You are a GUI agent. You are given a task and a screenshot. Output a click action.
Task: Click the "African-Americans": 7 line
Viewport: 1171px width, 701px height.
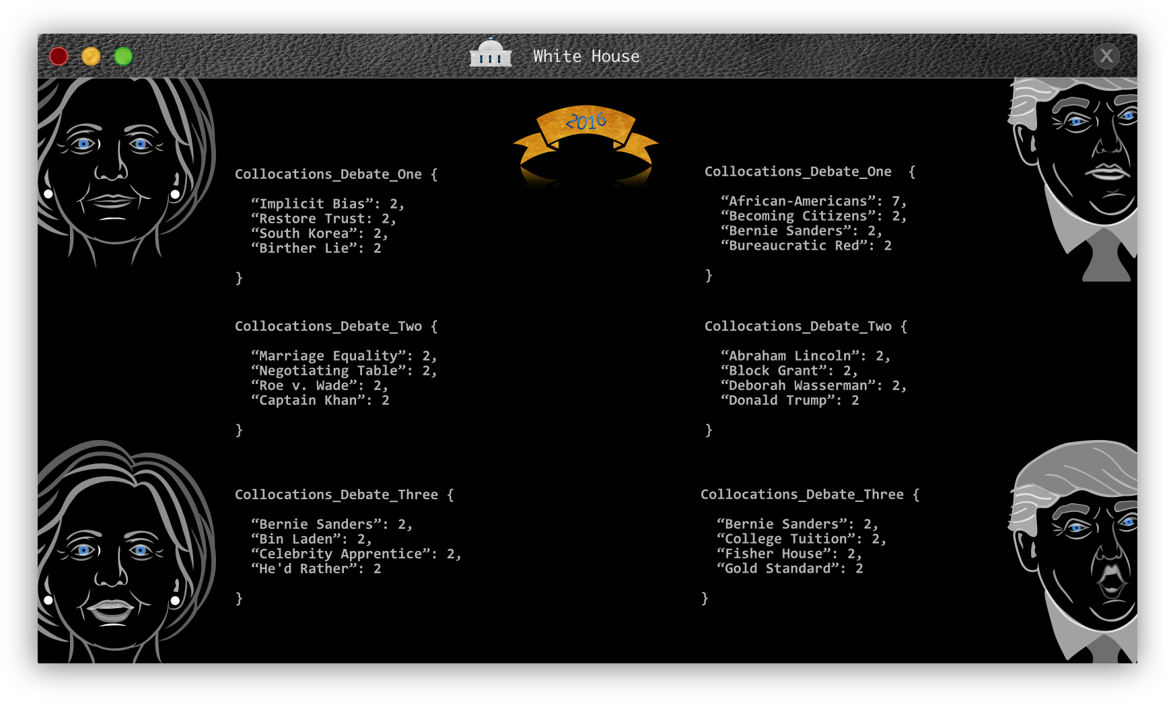coord(814,201)
